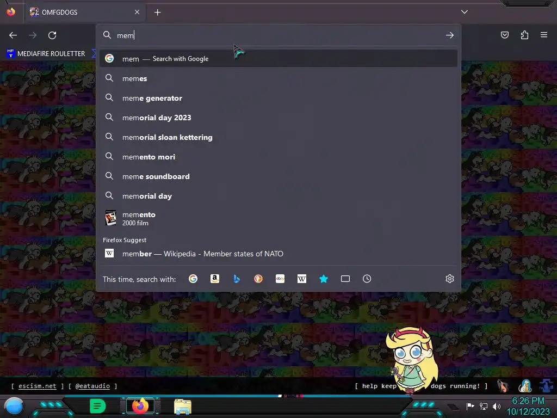This screenshot has height=418, width=557.
Task: Search bookmarks using the star icon
Action: 324,279
